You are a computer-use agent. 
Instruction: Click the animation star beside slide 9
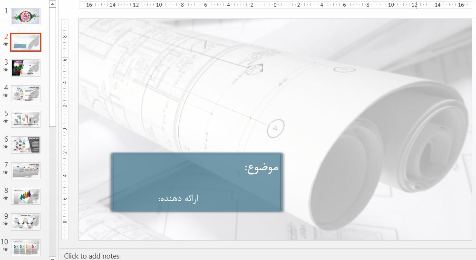(5, 224)
